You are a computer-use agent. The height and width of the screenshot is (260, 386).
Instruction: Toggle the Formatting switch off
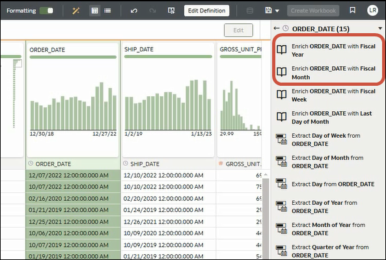pos(46,10)
